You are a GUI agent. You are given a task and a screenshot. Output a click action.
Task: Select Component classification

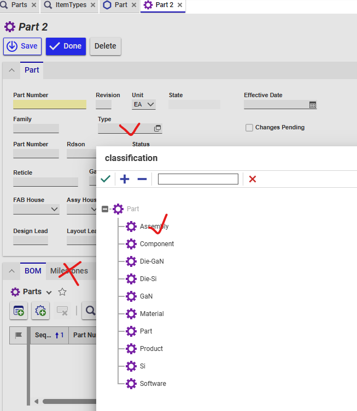click(x=157, y=244)
